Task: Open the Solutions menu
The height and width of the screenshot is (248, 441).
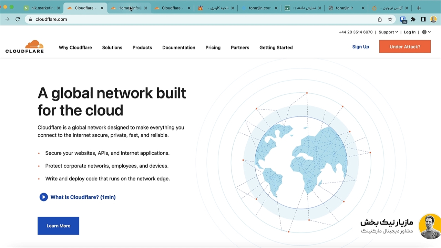Action: [x=112, y=48]
